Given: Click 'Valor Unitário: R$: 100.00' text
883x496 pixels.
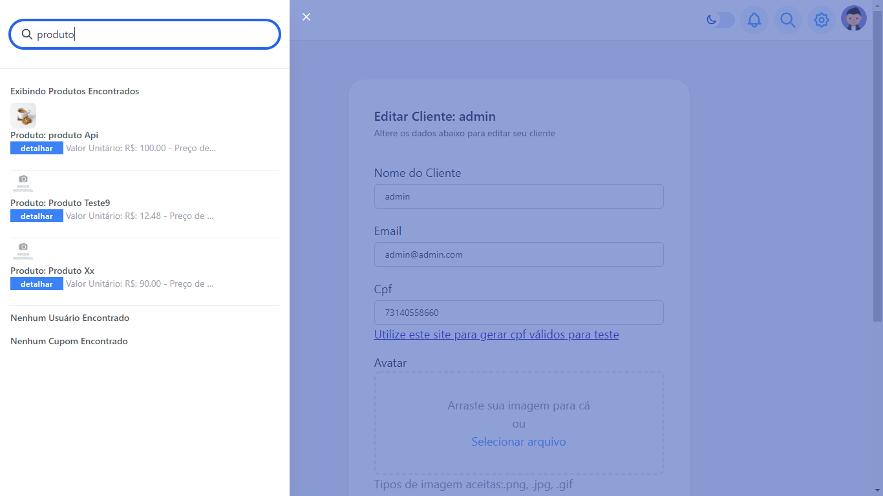Looking at the screenshot, I should [x=116, y=148].
